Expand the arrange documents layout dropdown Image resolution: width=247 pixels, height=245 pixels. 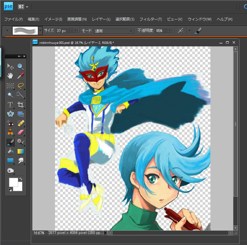[27, 7]
